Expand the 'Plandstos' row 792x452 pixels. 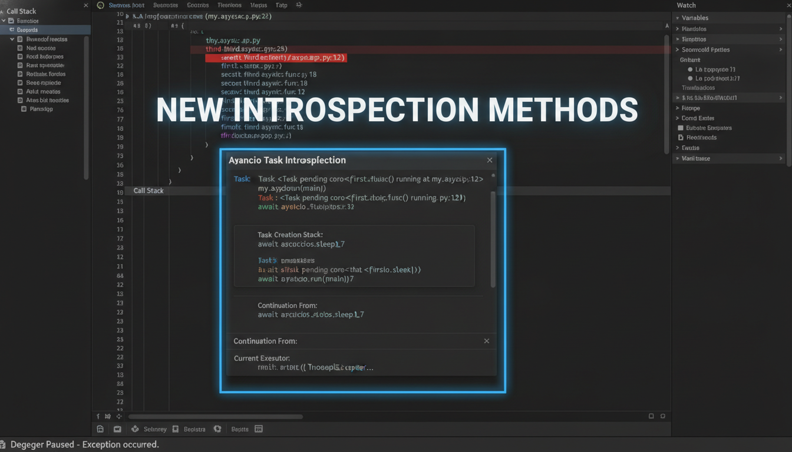pos(678,29)
